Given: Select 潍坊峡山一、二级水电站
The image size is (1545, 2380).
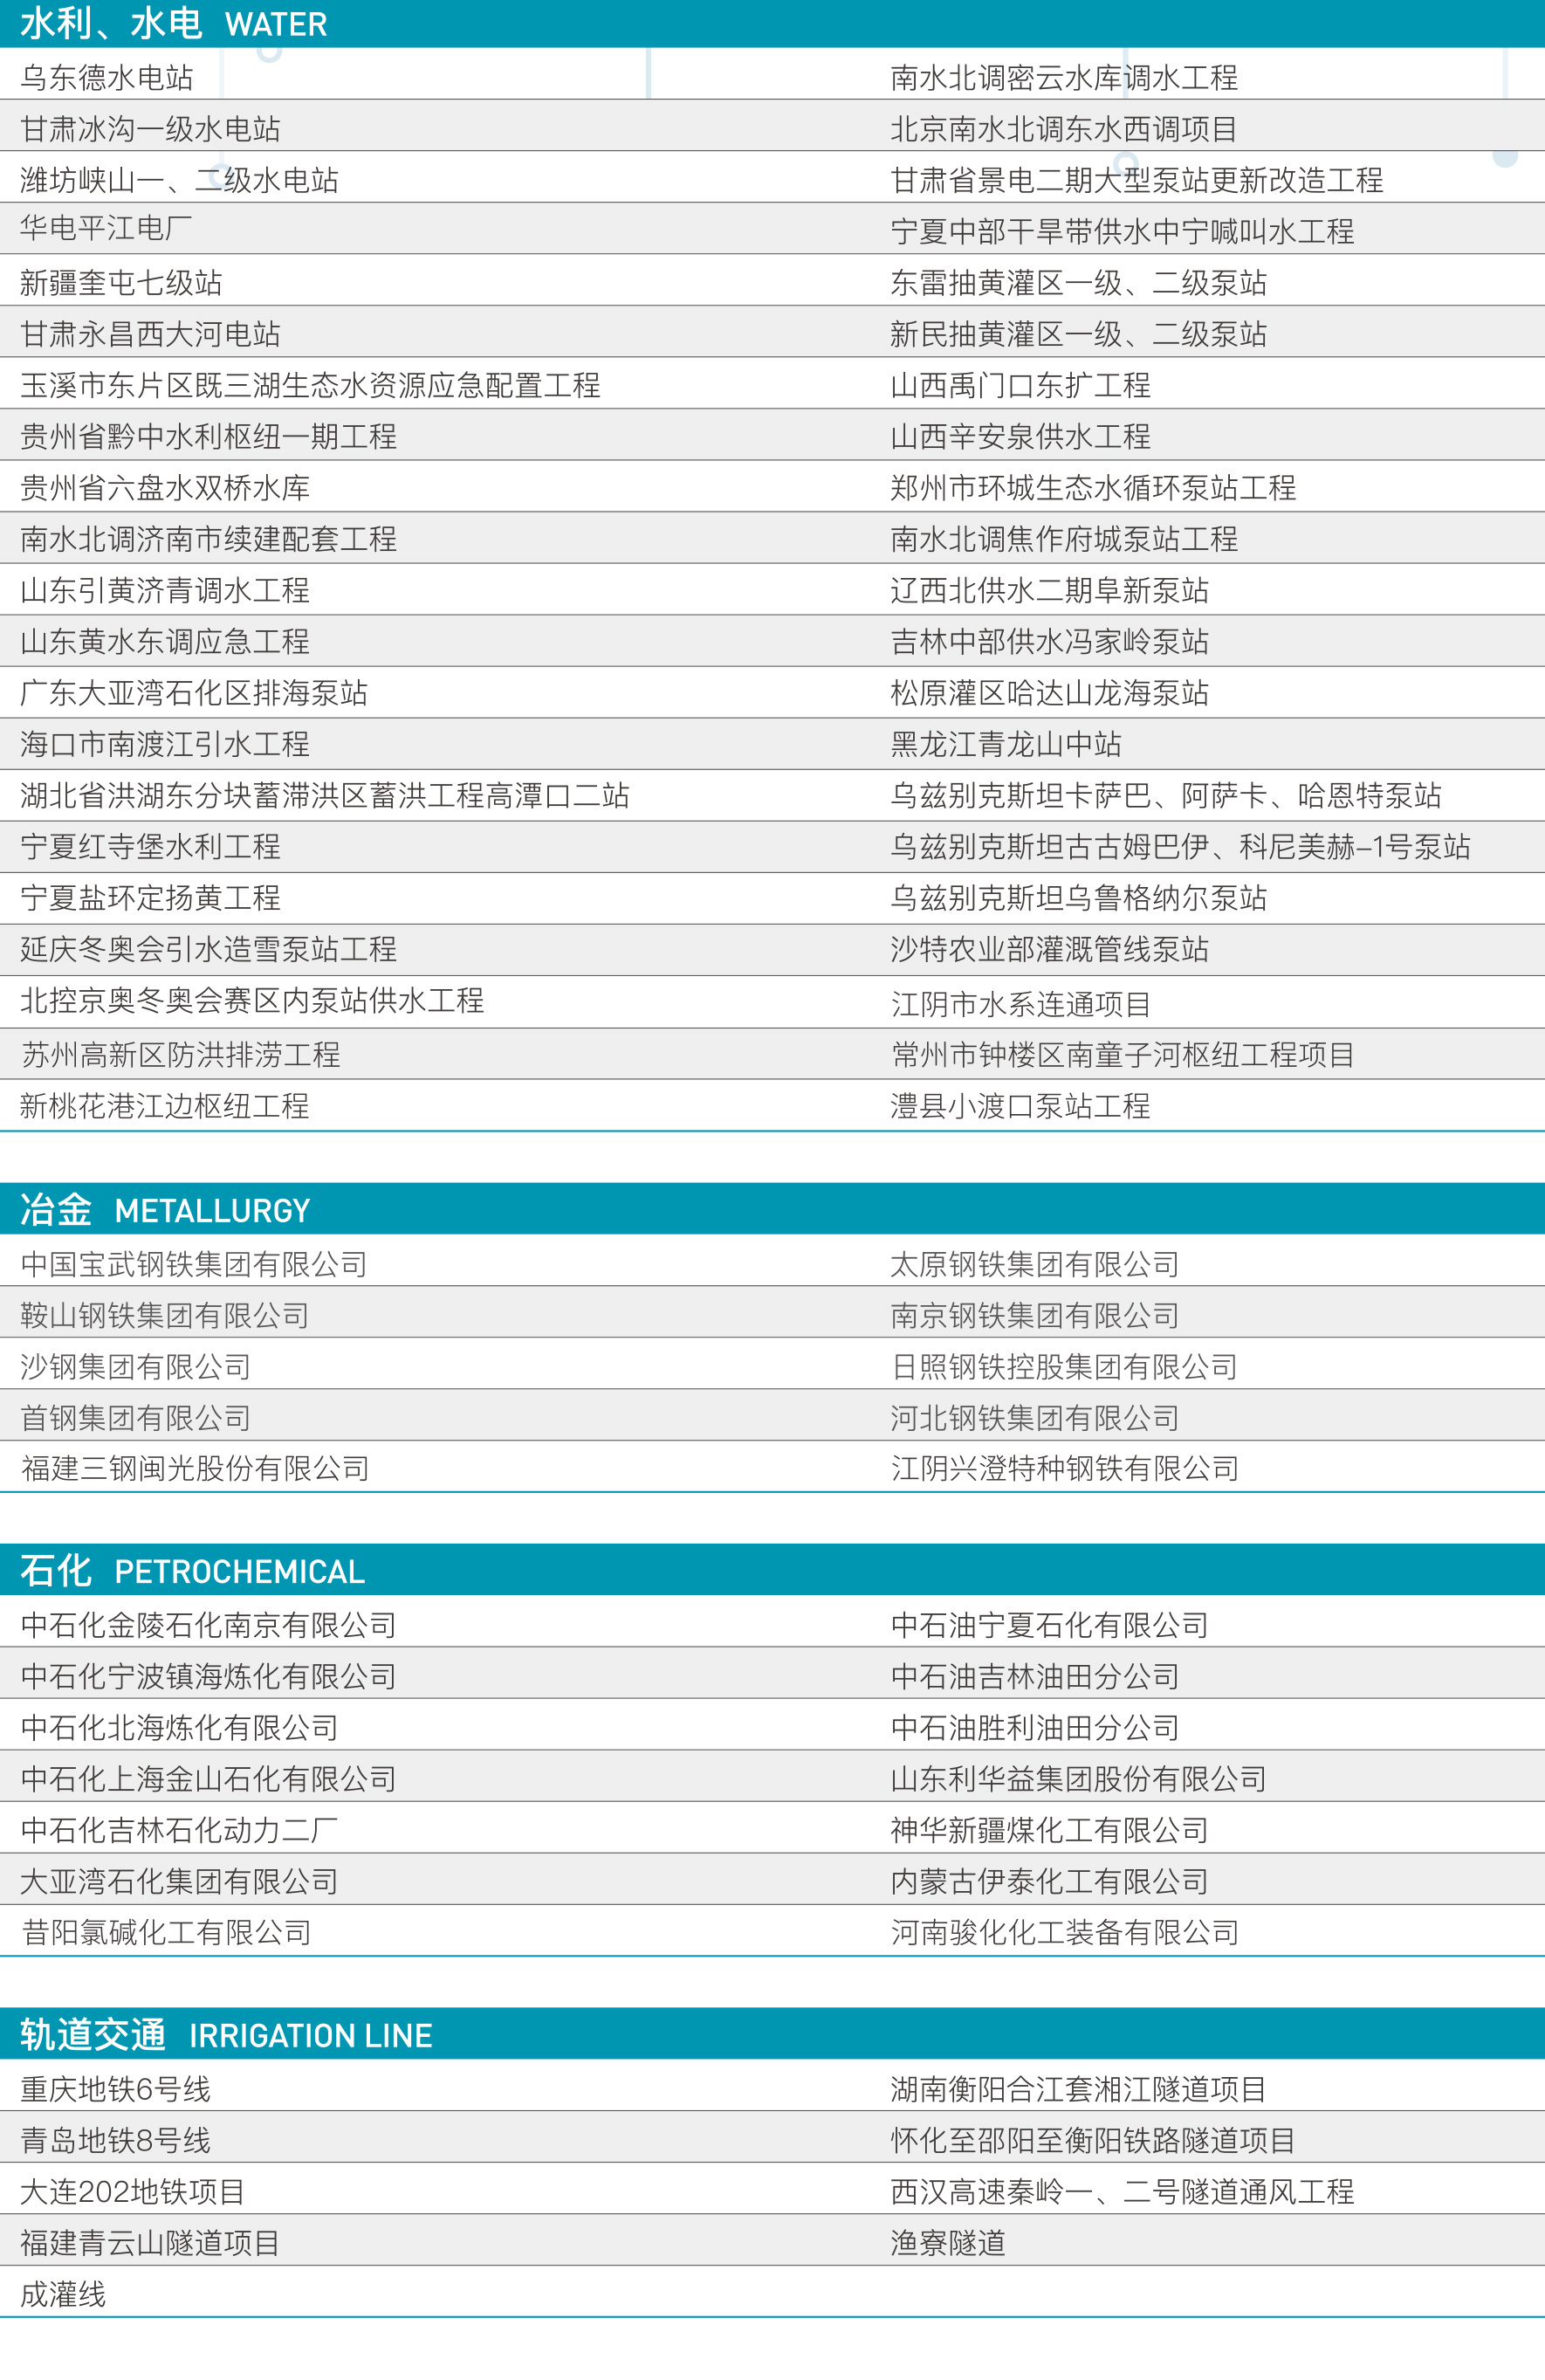Looking at the screenshot, I should click(179, 180).
